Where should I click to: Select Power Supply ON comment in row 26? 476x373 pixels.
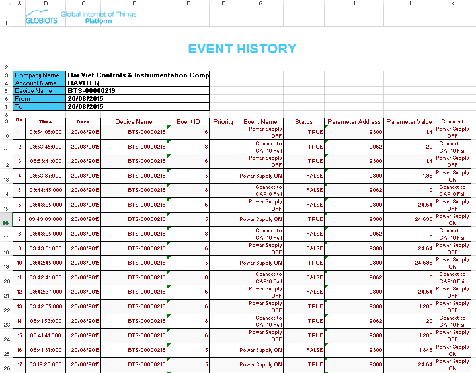point(452,365)
